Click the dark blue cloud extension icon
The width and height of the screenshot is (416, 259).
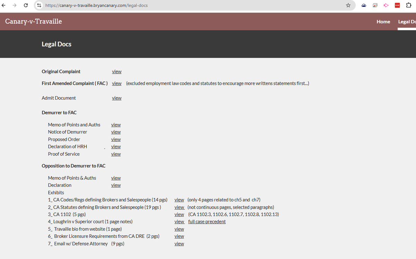[x=364, y=6]
